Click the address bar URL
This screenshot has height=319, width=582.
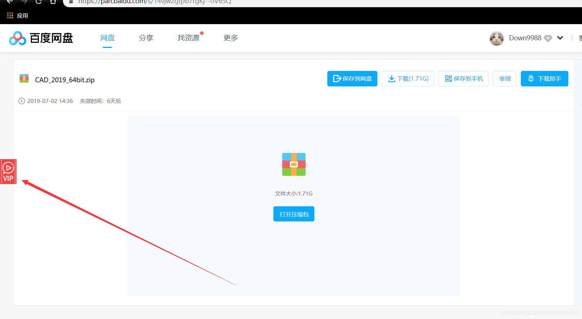tap(155, 2)
